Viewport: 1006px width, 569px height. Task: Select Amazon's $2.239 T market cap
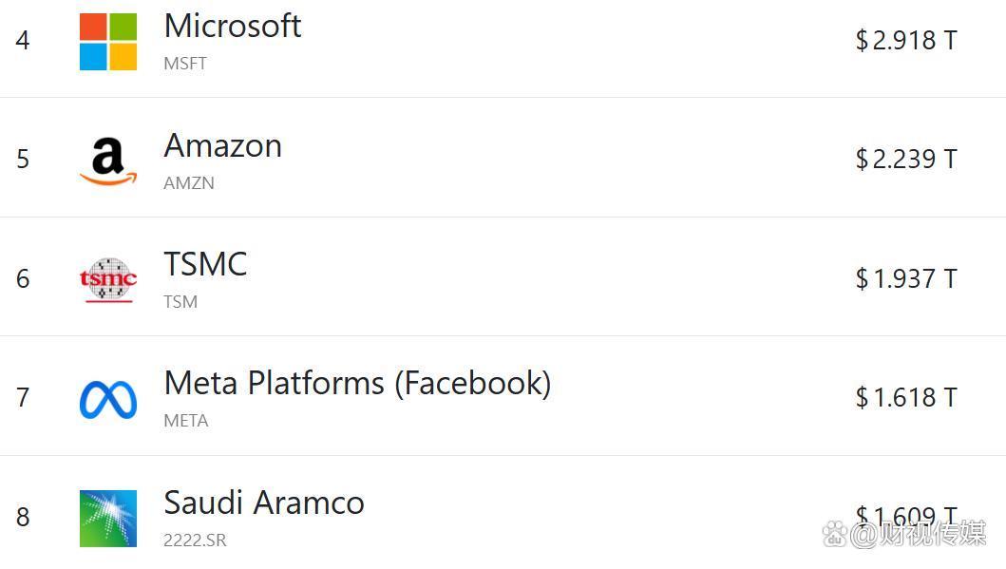[906, 159]
